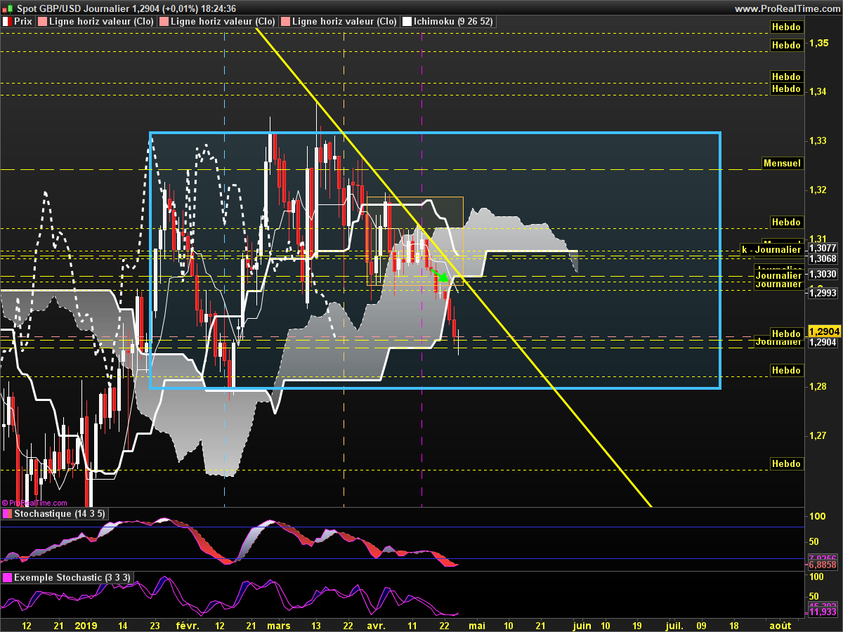The height and width of the screenshot is (632, 843).
Task: Select the k - Journalier line label
Action: tap(771, 249)
